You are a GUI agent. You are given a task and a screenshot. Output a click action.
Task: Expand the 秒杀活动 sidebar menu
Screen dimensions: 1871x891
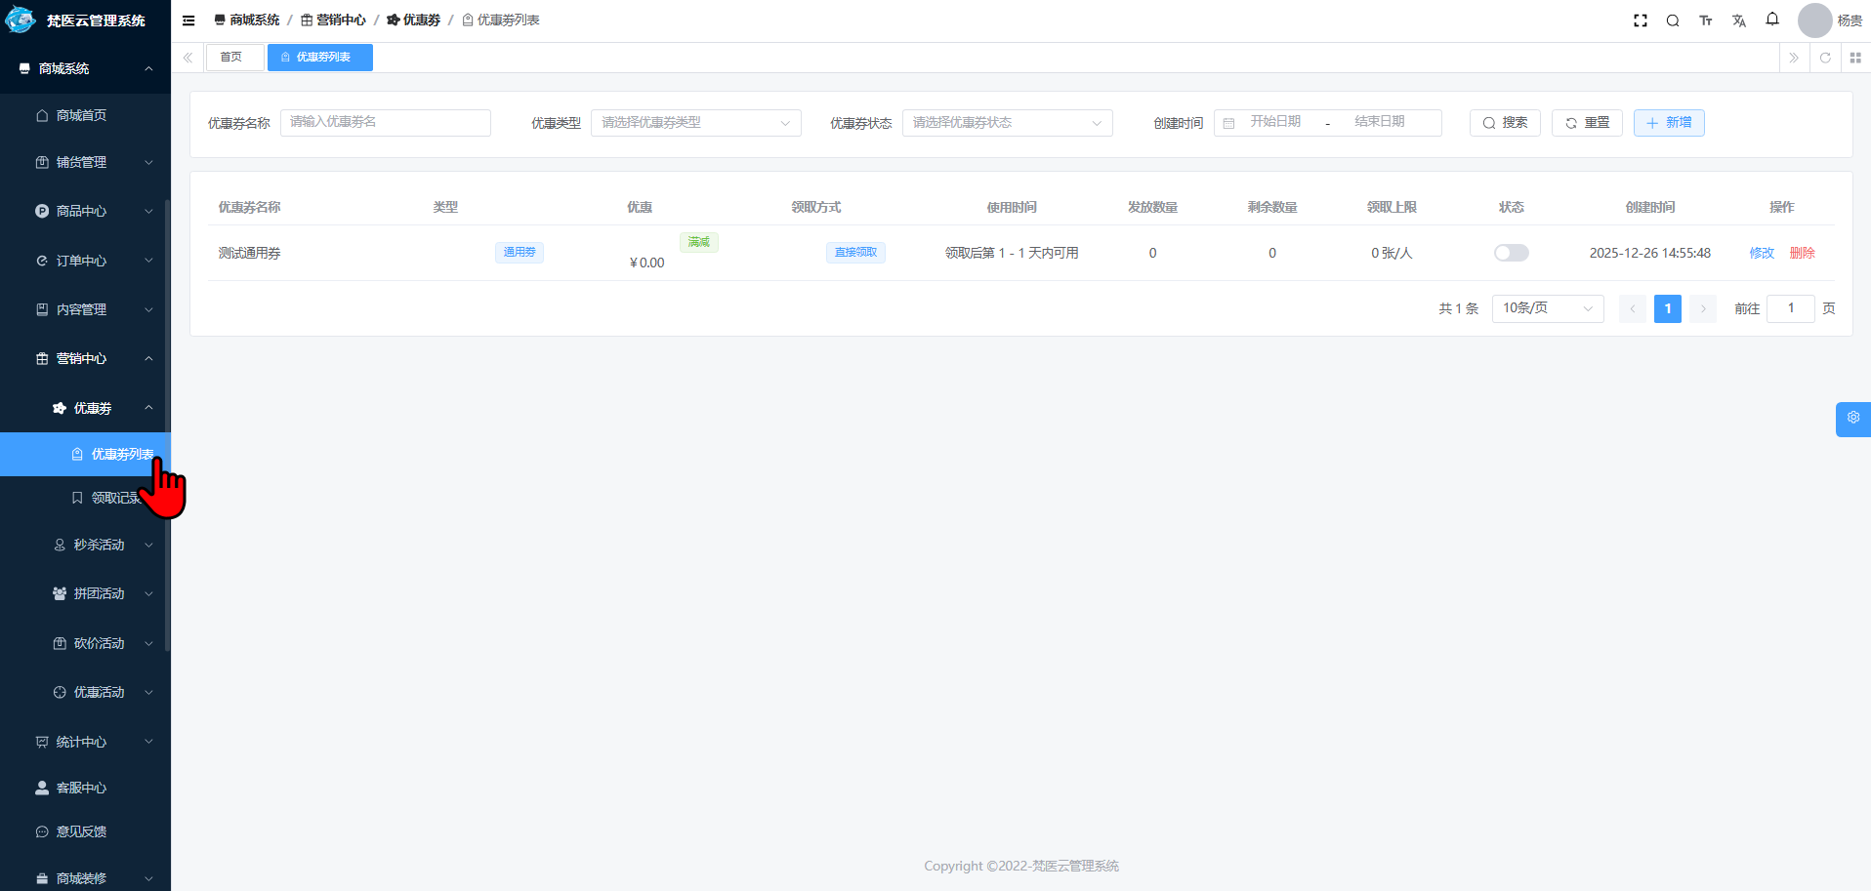[100, 545]
